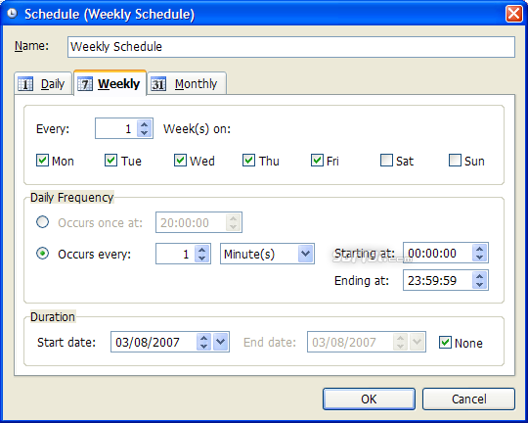
Task: Open the Start date calendar dropdown
Action: pyautogui.click(x=221, y=342)
